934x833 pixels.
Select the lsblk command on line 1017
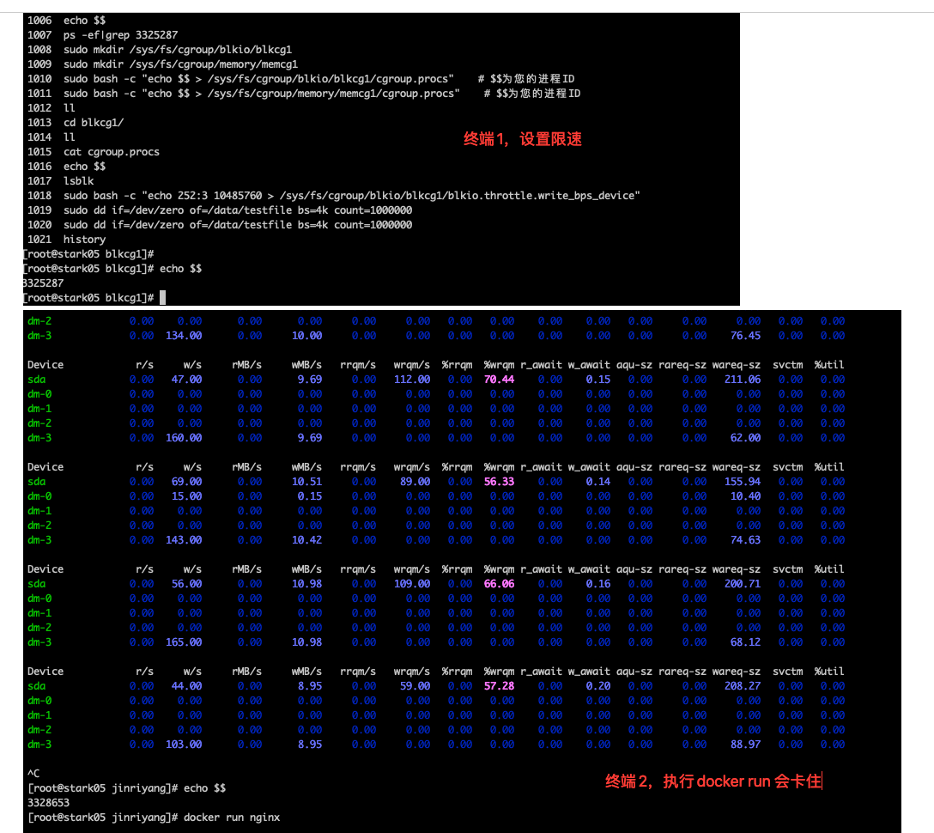79,181
